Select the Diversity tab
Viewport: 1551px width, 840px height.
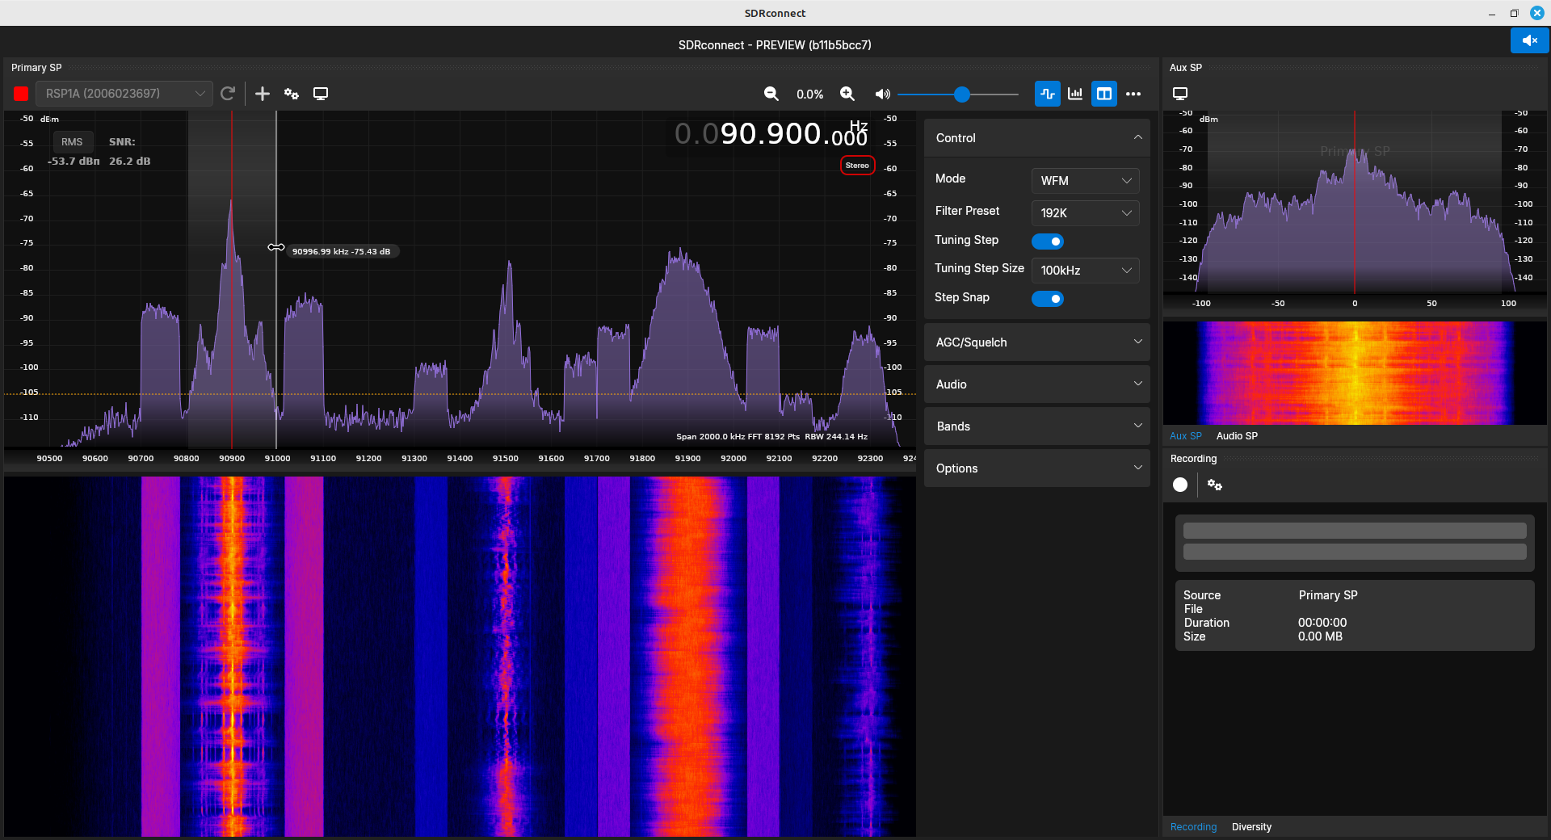point(1251,827)
